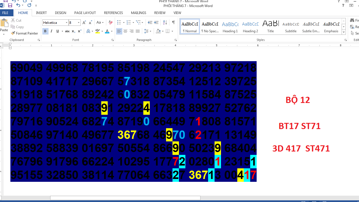Screen dimensions: 359x202
Task: Apply superscript formatting
Action: (80, 31)
